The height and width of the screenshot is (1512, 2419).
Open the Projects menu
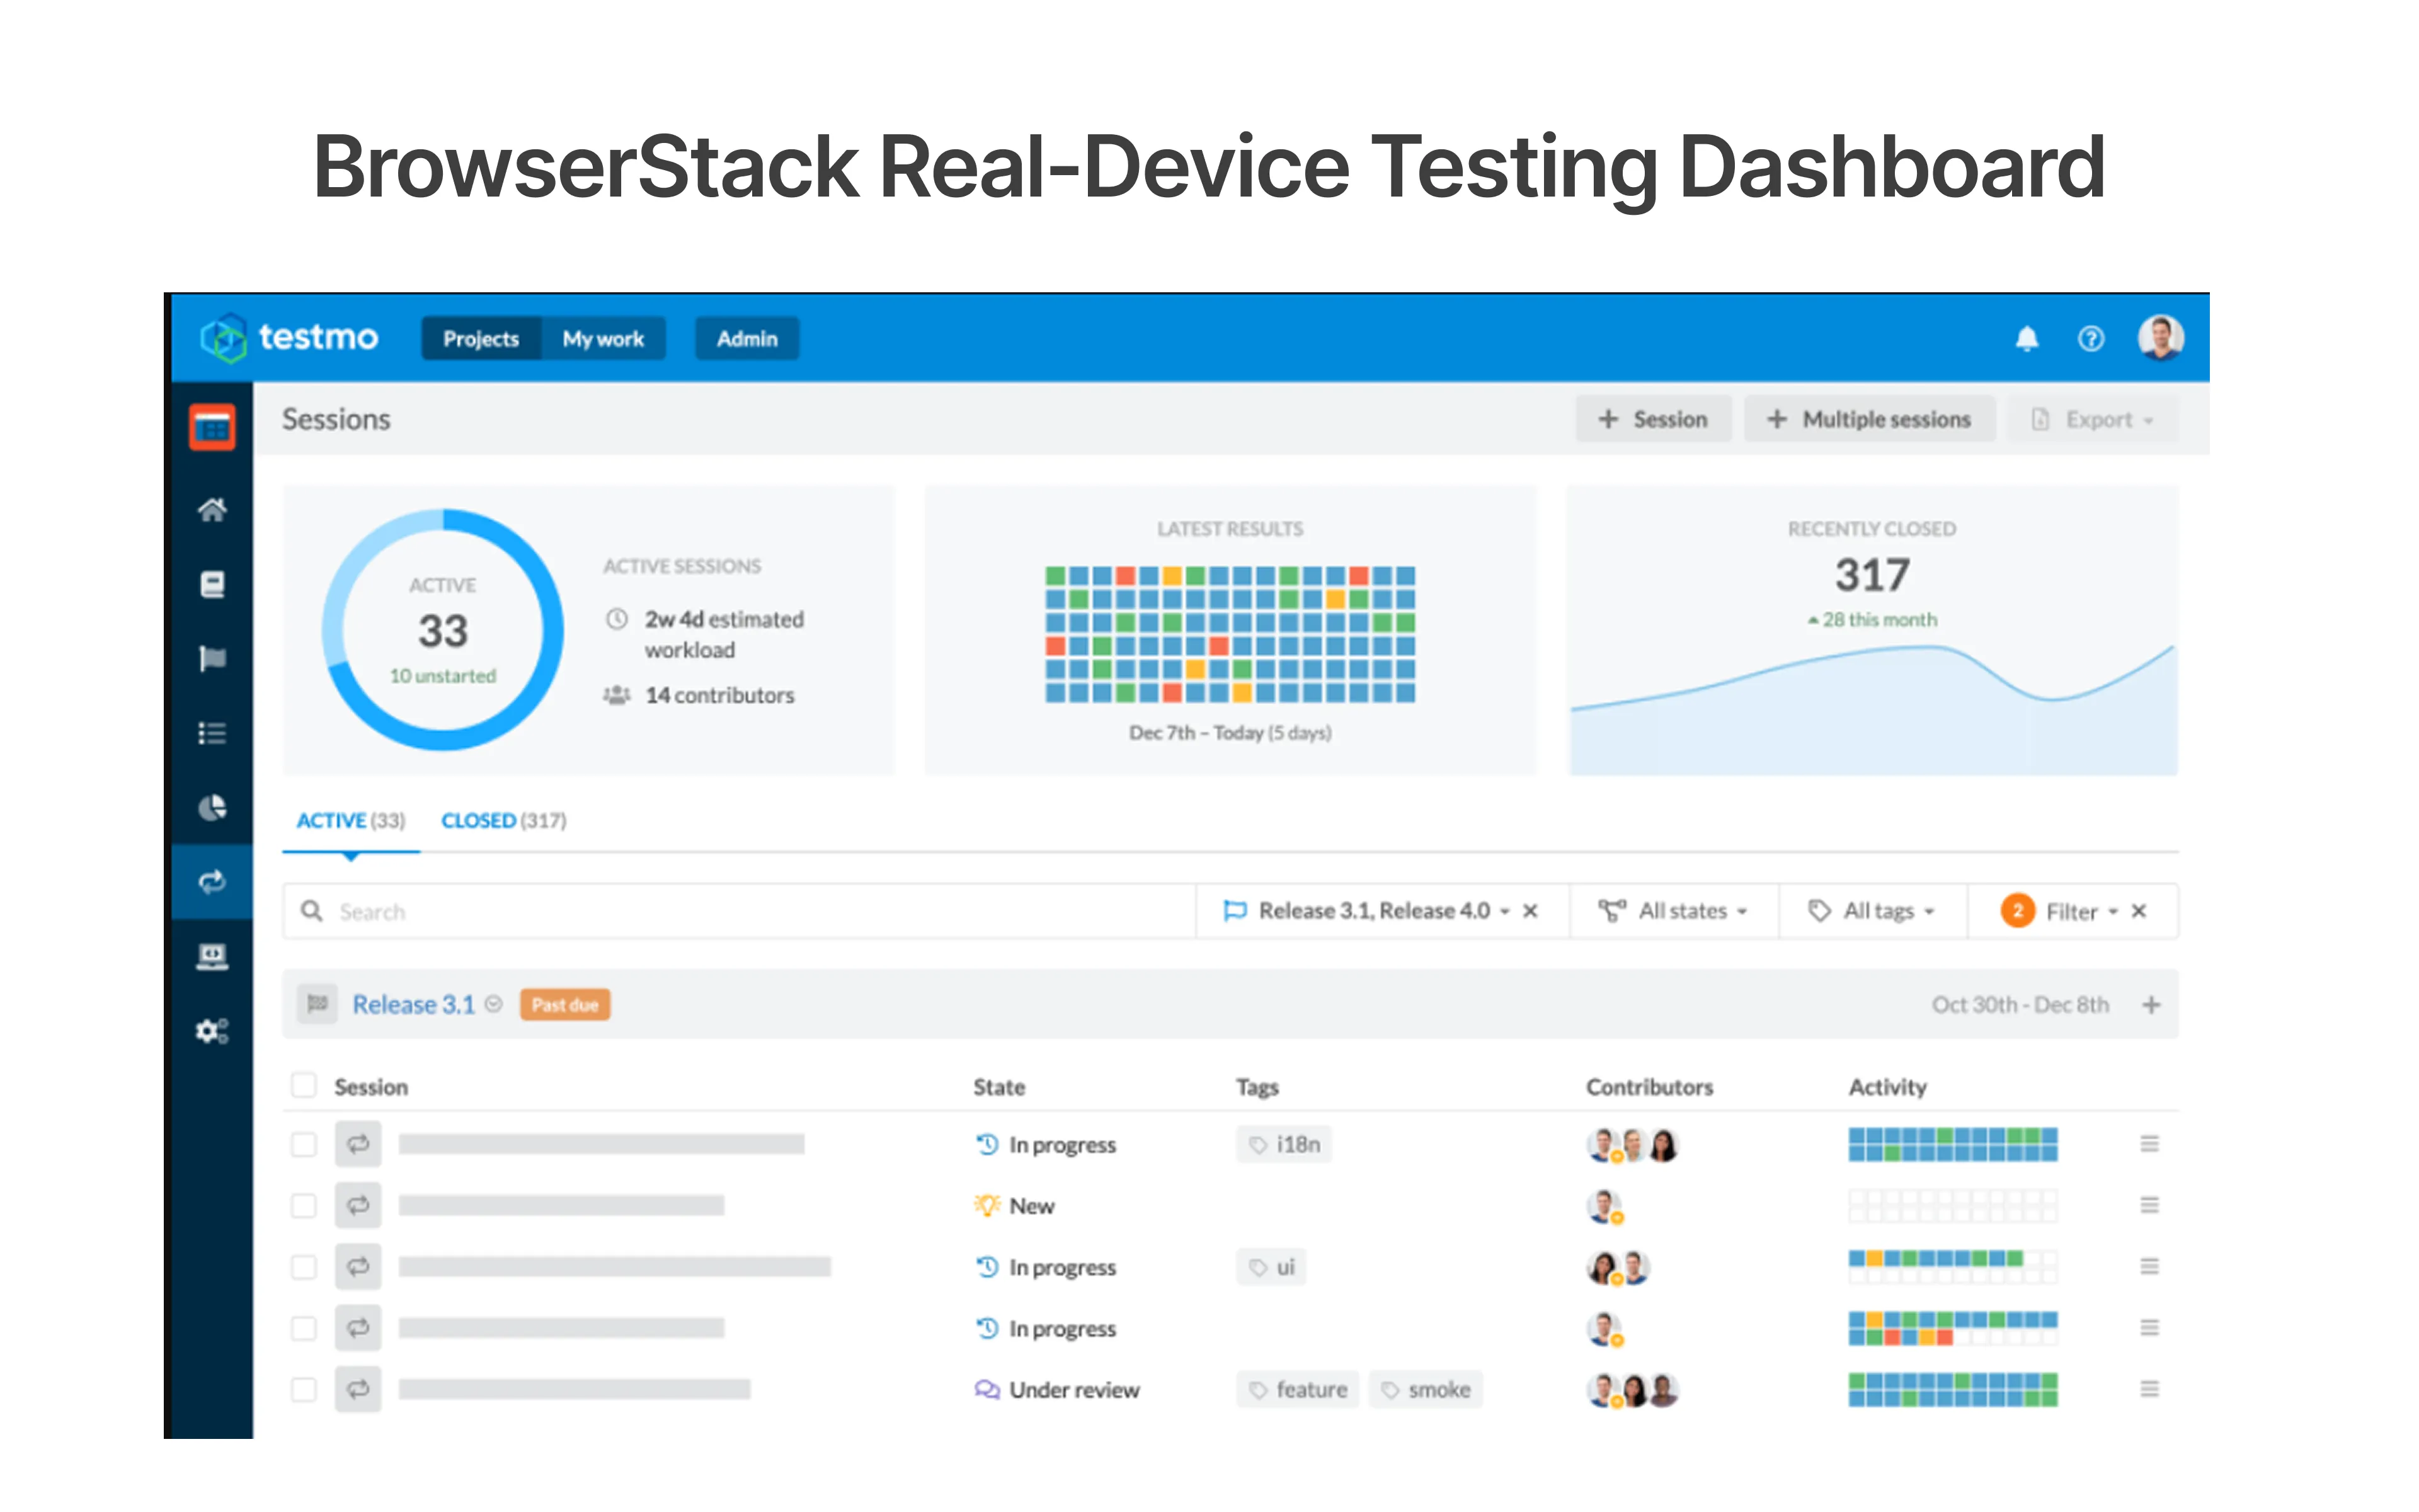481,339
